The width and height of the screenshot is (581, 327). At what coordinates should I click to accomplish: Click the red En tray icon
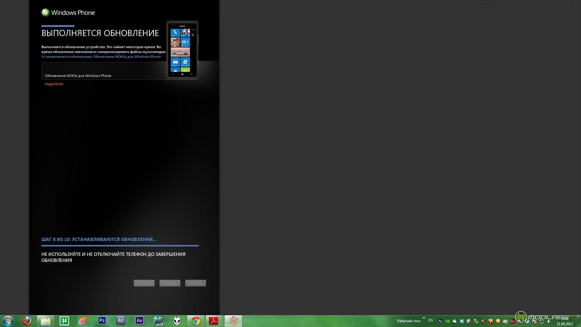click(x=513, y=321)
